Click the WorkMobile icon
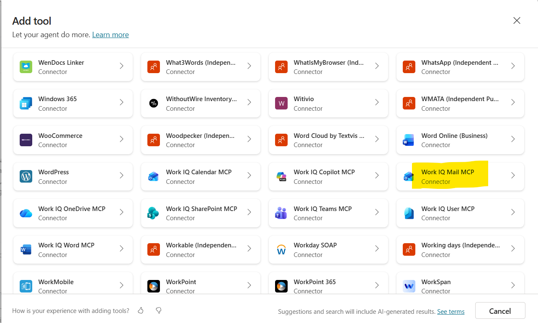Viewport: 538px width, 323px height. tap(26, 286)
